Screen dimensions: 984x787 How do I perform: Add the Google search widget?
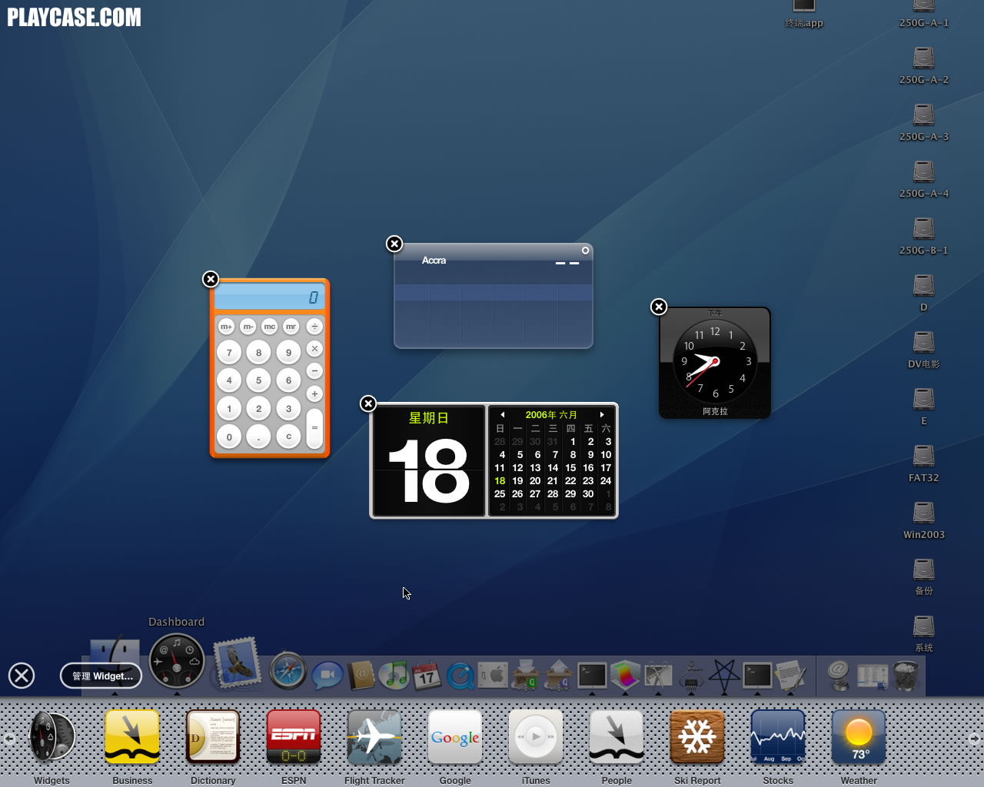(455, 737)
